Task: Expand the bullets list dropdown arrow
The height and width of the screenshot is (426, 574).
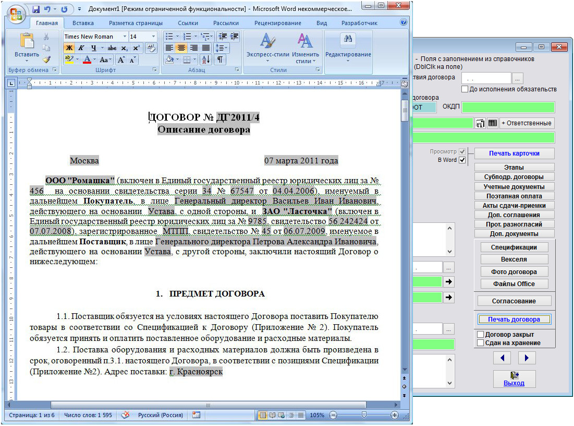Action: [x=178, y=37]
